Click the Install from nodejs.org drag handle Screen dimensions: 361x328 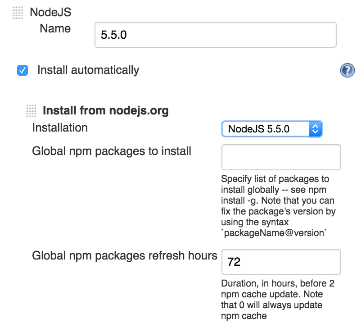(31, 111)
